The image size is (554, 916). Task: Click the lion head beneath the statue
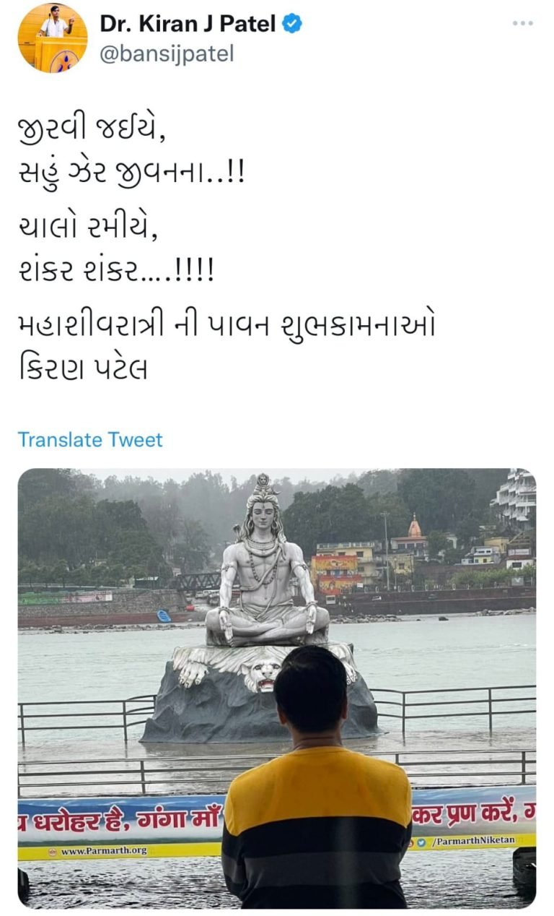pos(262,670)
